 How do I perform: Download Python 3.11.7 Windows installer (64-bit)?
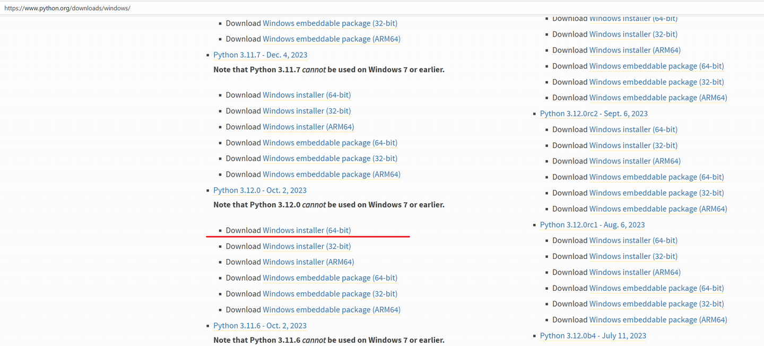(x=307, y=95)
